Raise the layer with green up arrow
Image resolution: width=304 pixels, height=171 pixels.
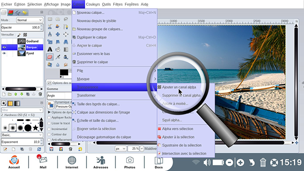[x=16, y=94]
